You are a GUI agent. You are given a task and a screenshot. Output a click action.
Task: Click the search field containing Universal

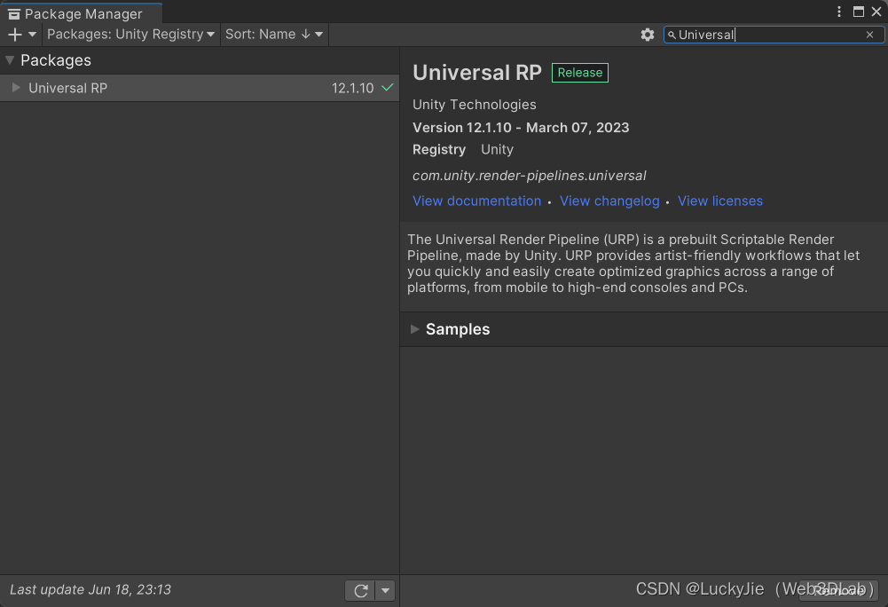tap(773, 35)
